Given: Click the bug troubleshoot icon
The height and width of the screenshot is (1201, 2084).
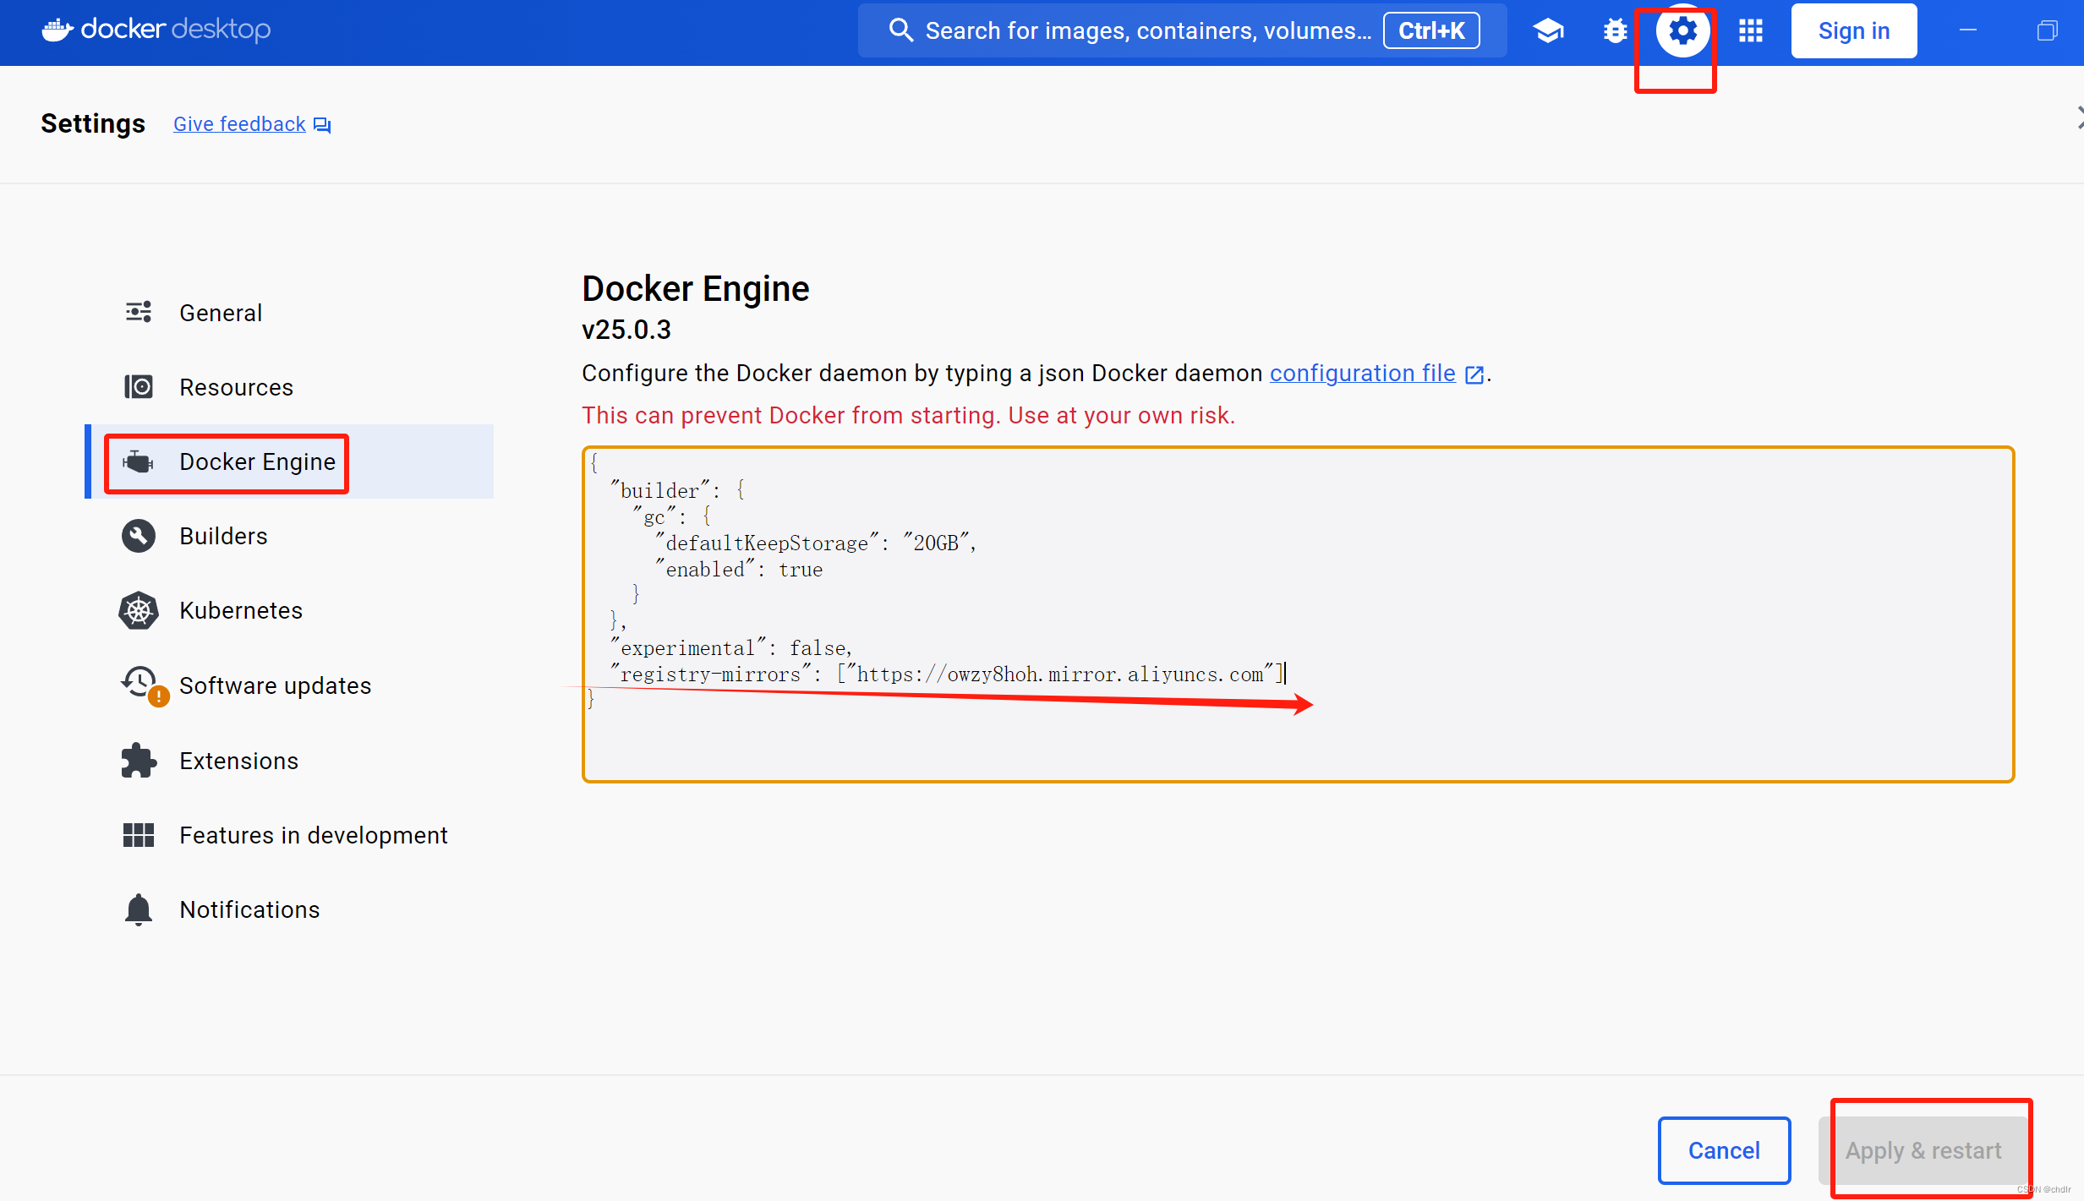Looking at the screenshot, I should point(1615,31).
